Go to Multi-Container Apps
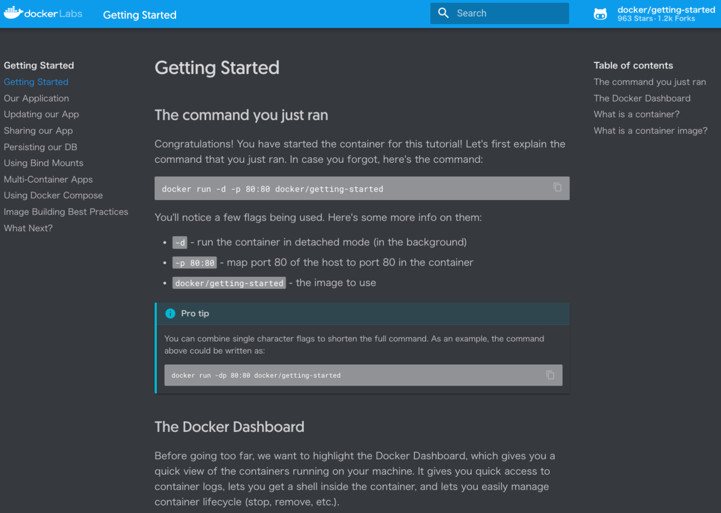The image size is (721, 513). pyautogui.click(x=48, y=179)
